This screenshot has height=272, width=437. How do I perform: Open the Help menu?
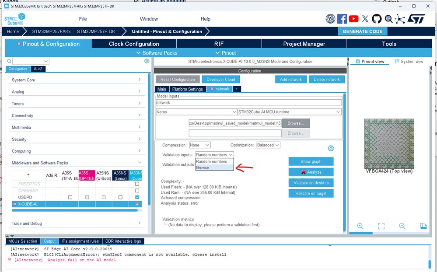click(x=206, y=19)
